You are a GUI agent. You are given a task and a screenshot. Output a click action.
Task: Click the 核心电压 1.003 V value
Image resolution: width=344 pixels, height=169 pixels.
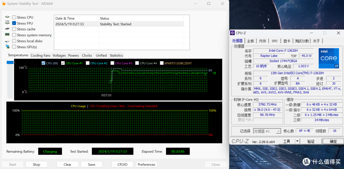pyautogui.click(x=304, y=66)
